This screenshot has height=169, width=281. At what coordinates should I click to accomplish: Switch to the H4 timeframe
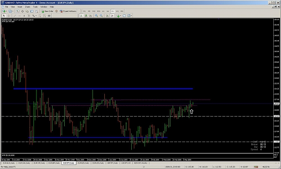pyautogui.click(x=108, y=11)
